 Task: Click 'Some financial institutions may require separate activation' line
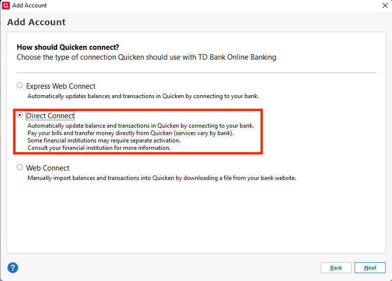click(x=104, y=140)
